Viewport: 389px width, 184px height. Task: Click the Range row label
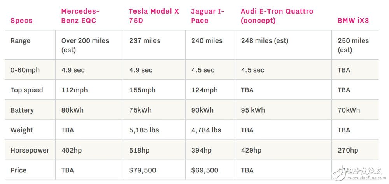tap(20, 41)
